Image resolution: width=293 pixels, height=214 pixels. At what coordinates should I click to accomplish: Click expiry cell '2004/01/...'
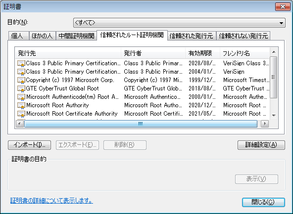(202, 72)
